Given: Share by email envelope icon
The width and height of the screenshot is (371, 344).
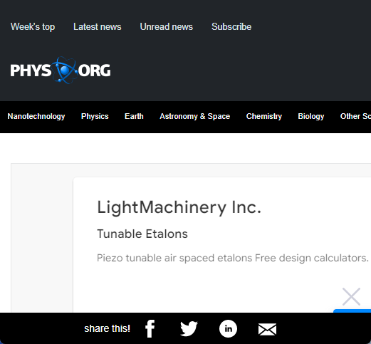Looking at the screenshot, I should (267, 329).
